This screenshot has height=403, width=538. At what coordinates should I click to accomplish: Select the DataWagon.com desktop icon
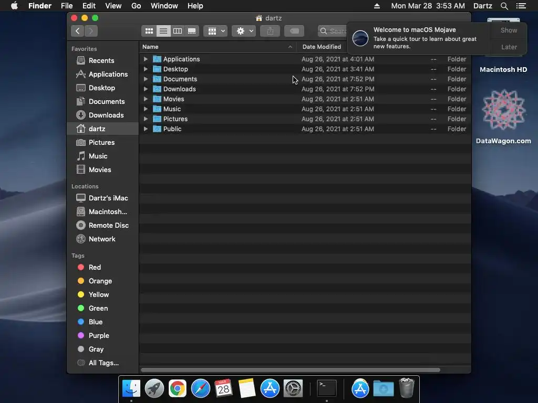pyautogui.click(x=503, y=116)
